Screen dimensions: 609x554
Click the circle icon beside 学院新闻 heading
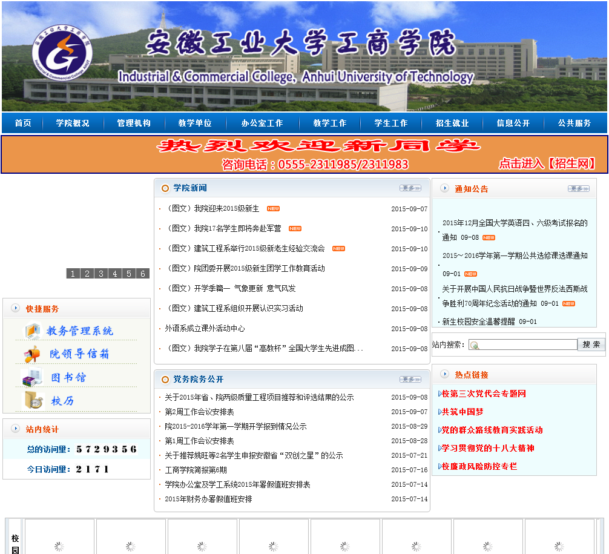(165, 188)
